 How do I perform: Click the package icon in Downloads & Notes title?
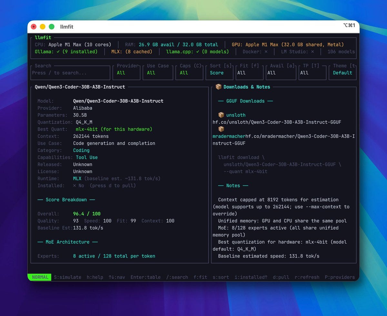click(x=218, y=87)
